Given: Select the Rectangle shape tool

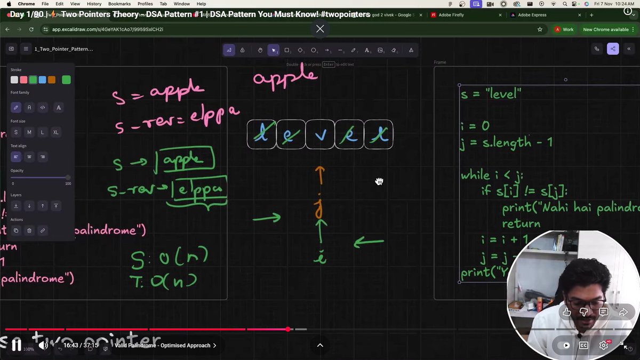Looking at the screenshot, I should [287, 50].
